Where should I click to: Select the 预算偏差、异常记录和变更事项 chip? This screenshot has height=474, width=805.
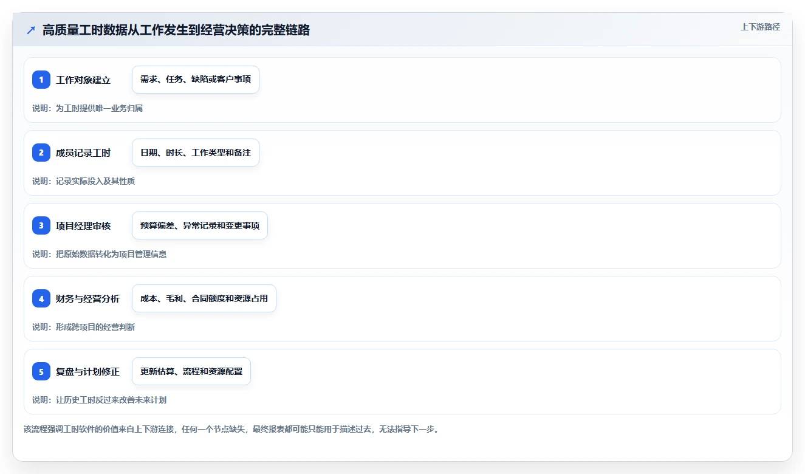[x=200, y=225]
